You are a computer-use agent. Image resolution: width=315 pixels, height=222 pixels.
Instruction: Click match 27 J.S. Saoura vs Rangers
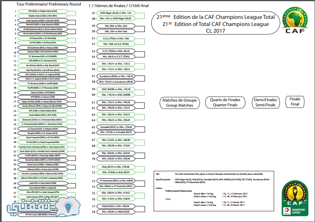tap(43, 129)
